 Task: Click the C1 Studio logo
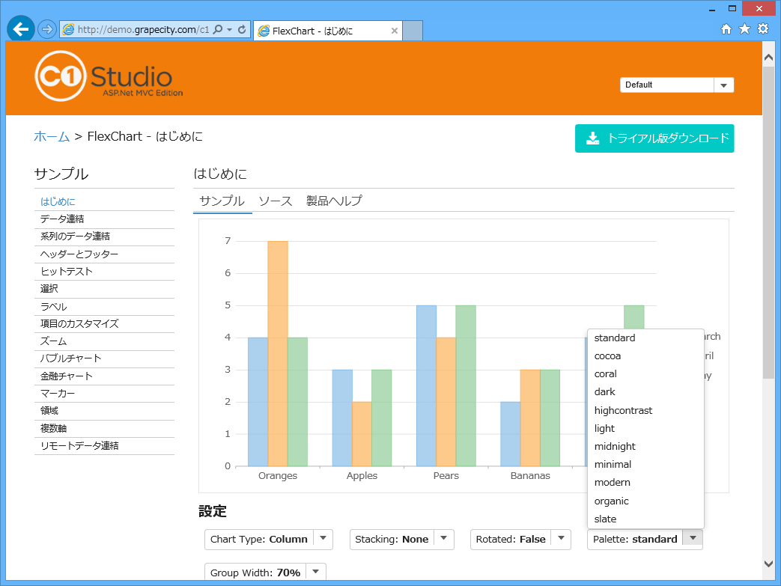pyautogui.click(x=108, y=76)
